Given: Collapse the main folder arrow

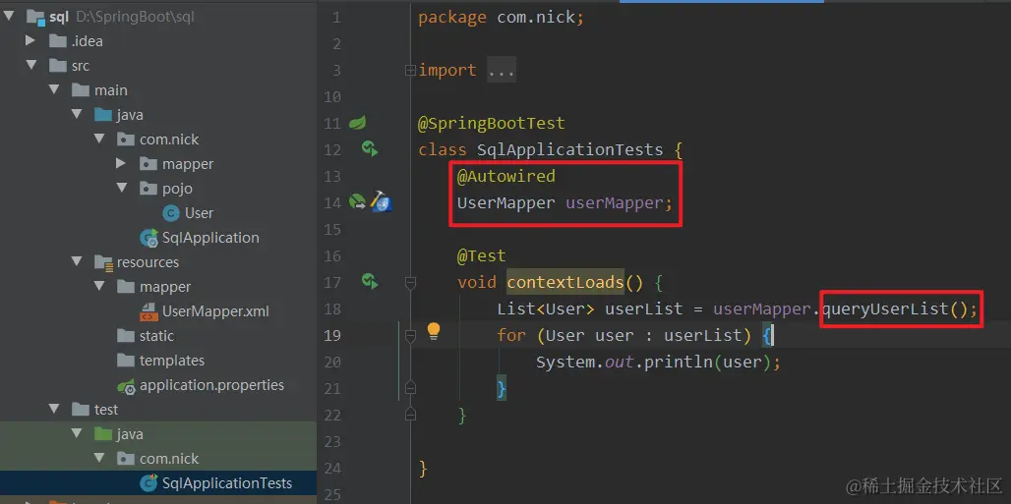Looking at the screenshot, I should [x=54, y=89].
